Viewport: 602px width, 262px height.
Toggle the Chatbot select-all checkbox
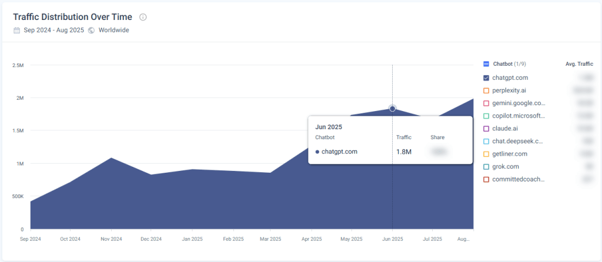(486, 64)
